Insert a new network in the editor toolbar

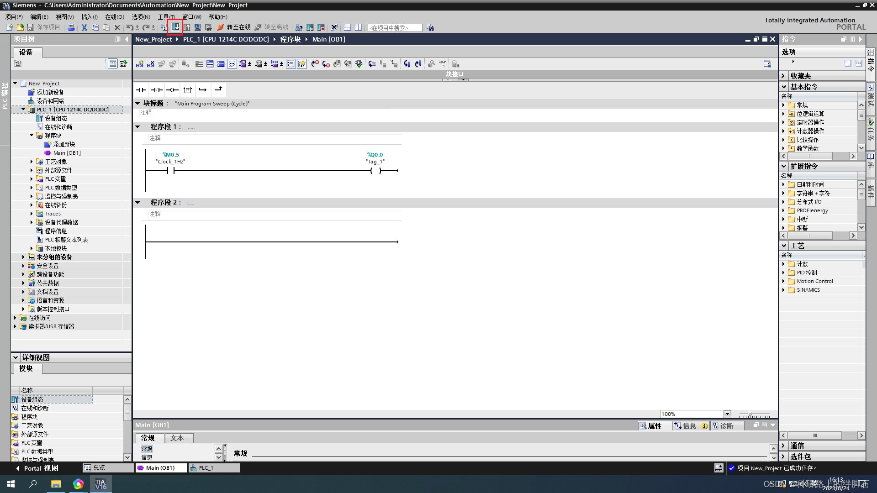[x=140, y=64]
